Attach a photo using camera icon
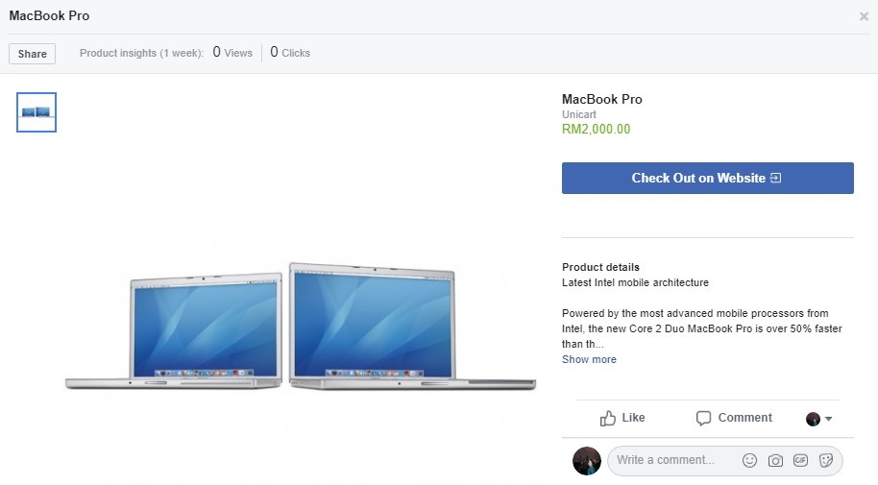The width and height of the screenshot is (878, 485). click(775, 460)
